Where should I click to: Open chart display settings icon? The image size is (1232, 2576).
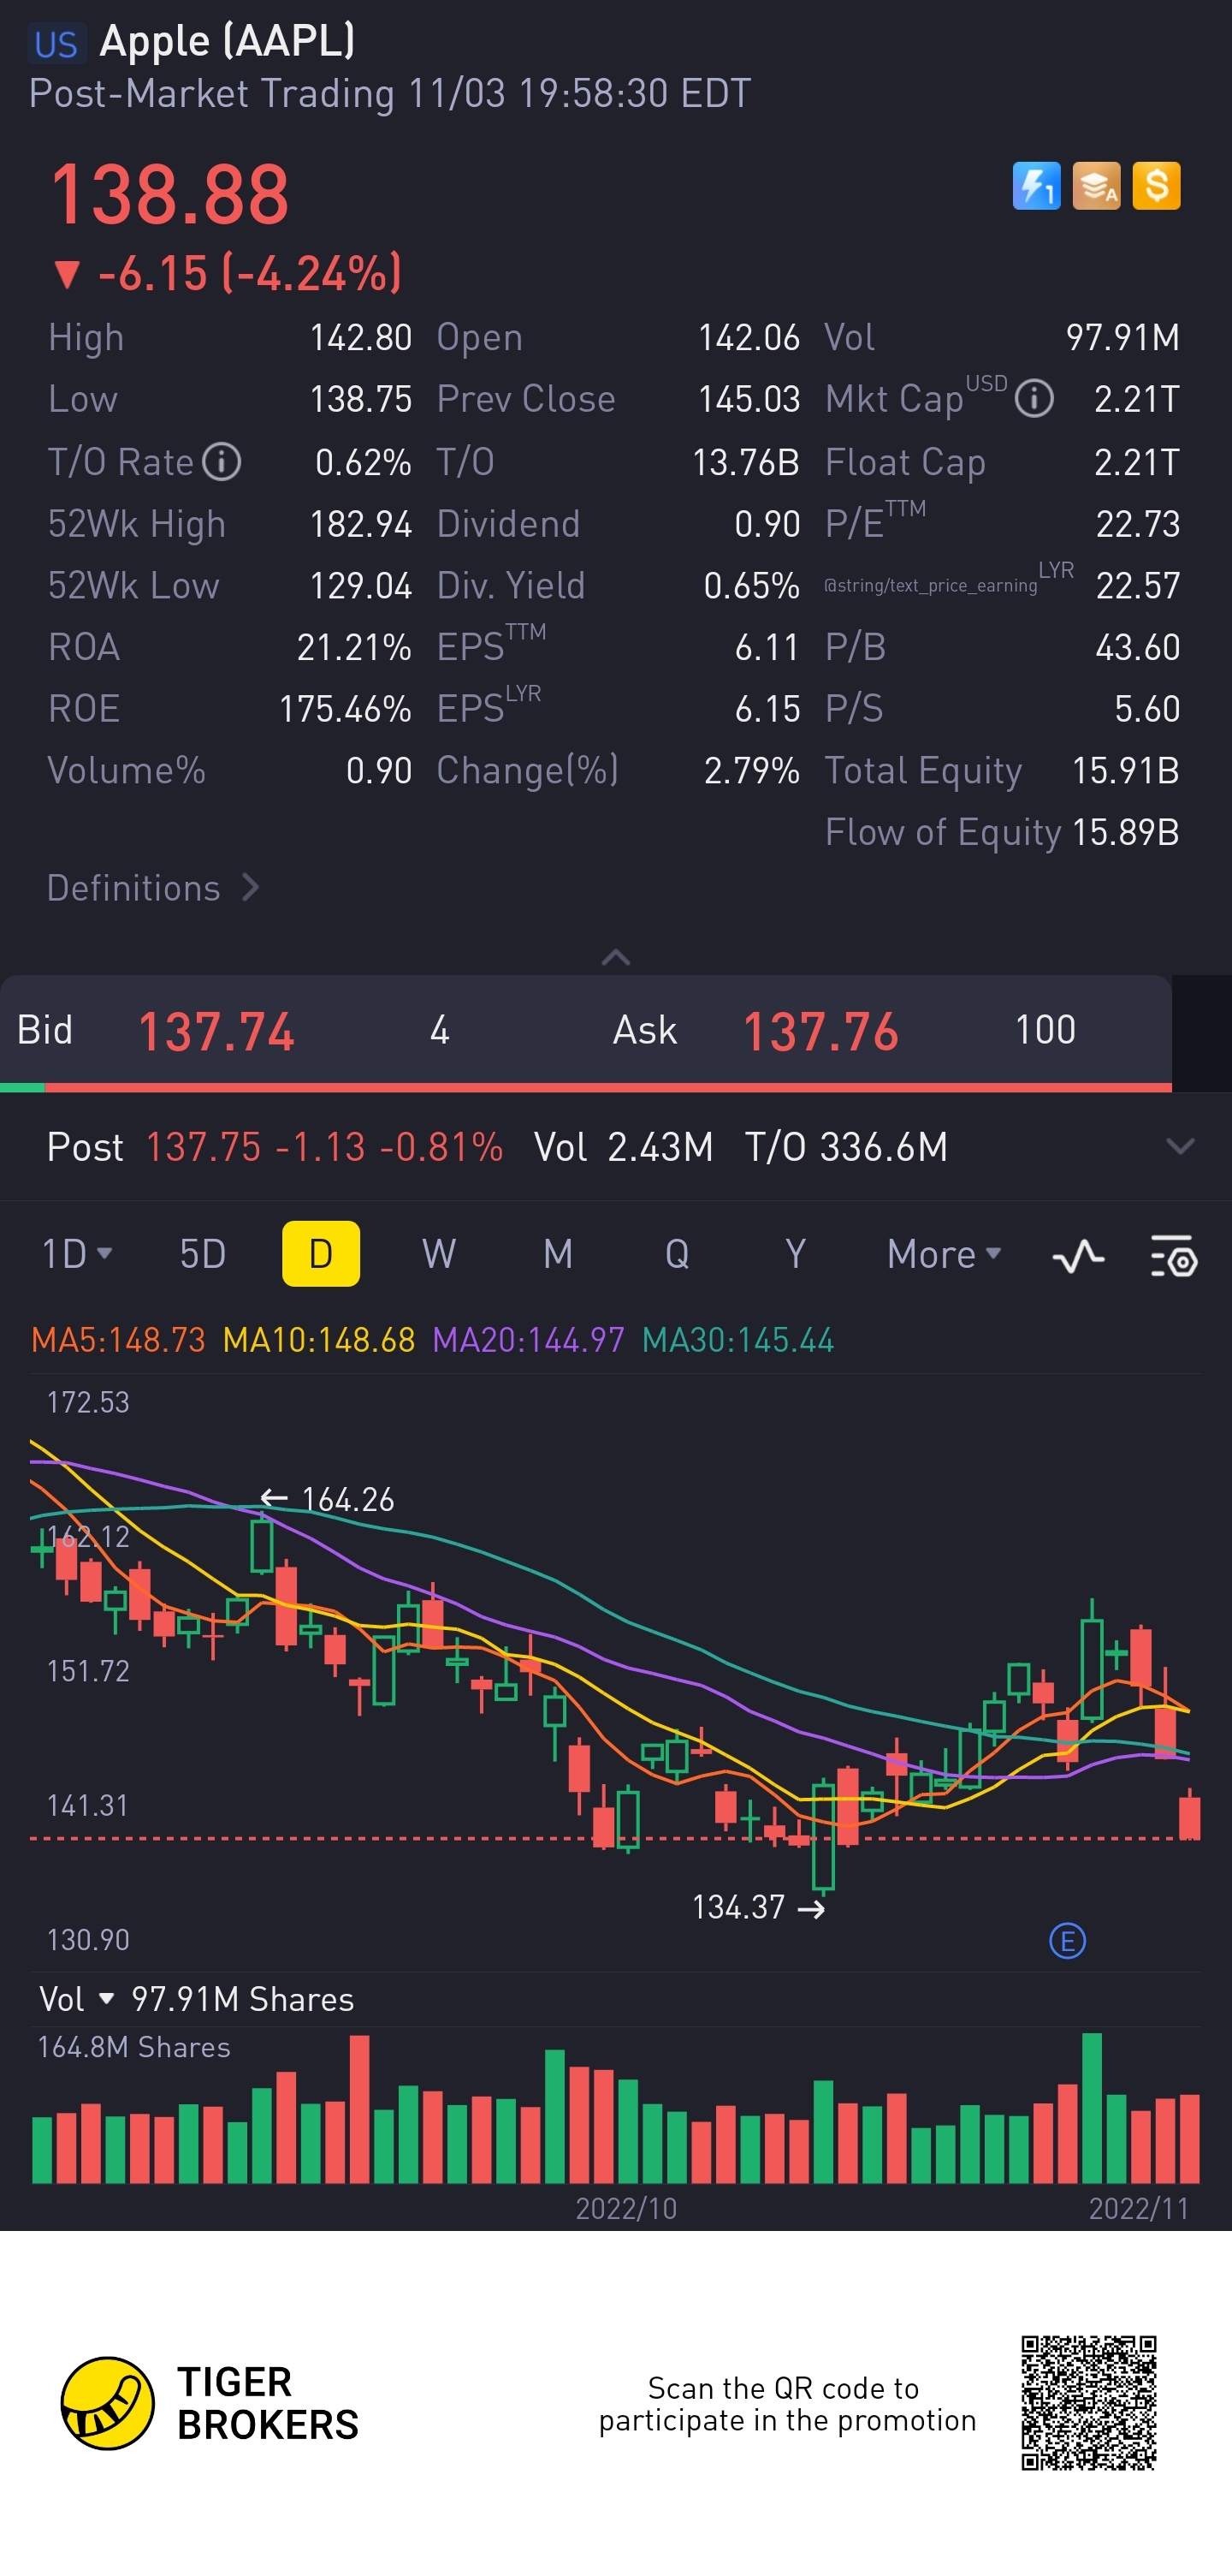pos(1174,1255)
